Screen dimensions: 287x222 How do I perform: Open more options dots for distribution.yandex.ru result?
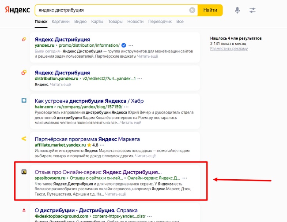[140, 79]
